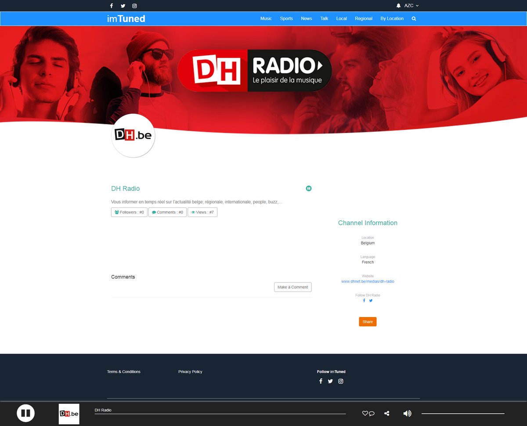Screen dimensions: 527x426
Task: Open Instagram icon in top header bar
Action: pyautogui.click(x=135, y=6)
